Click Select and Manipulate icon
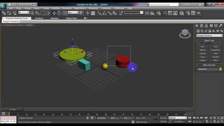 click(x=87, y=13)
